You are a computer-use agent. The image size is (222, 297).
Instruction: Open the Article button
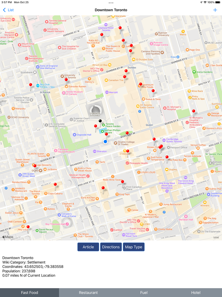pos(88,247)
